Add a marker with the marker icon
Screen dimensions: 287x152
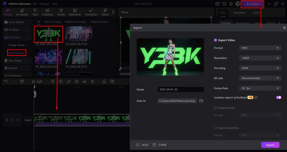[x=53, y=82]
